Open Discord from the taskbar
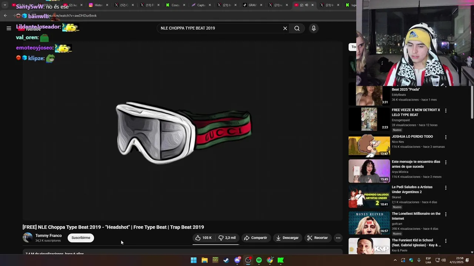Image resolution: width=474 pixels, height=266 pixels. (237, 260)
